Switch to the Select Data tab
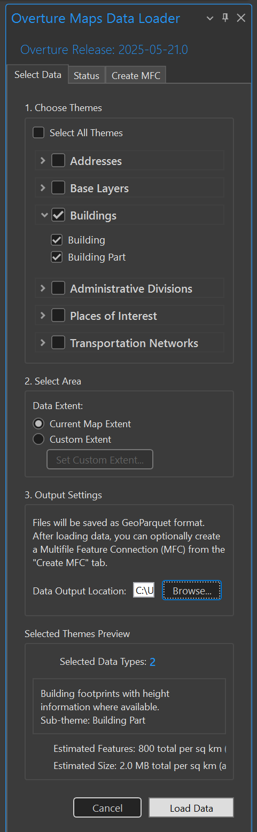This screenshot has width=257, height=832. click(x=38, y=75)
